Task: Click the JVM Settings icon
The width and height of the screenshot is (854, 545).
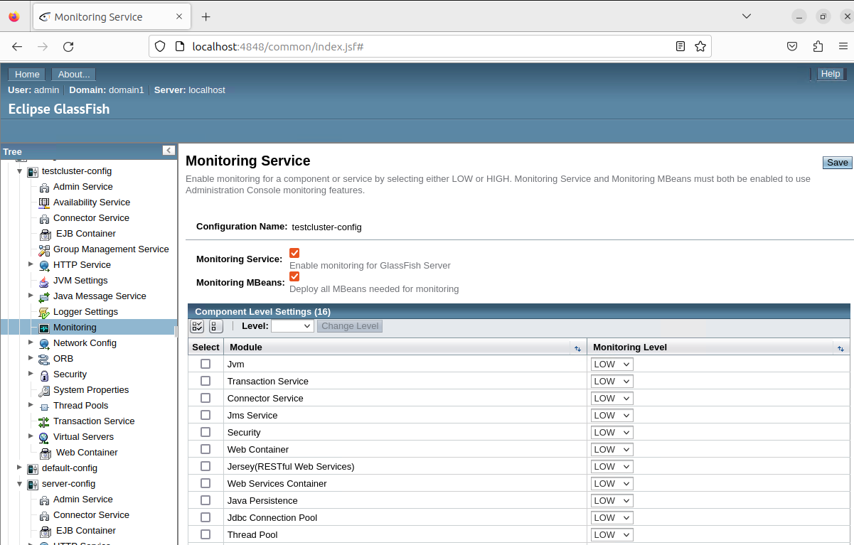Action: coord(44,281)
